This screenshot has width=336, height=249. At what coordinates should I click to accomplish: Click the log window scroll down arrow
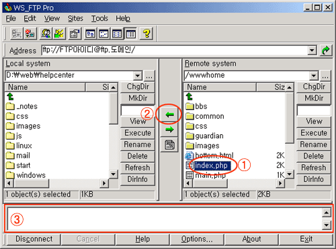click(327, 225)
